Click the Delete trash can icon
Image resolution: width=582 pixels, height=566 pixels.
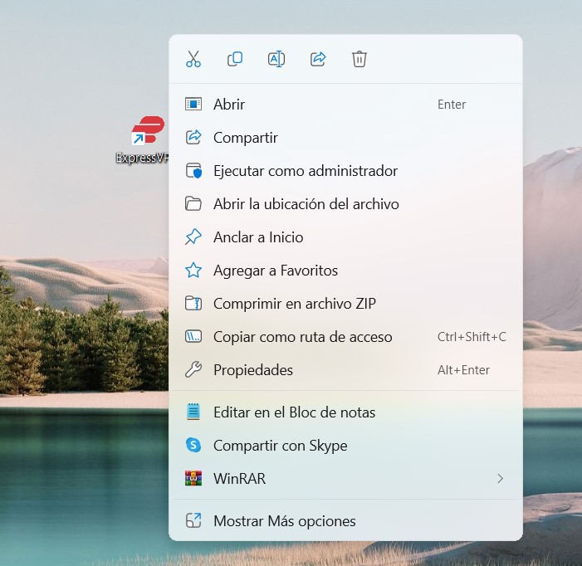359,59
